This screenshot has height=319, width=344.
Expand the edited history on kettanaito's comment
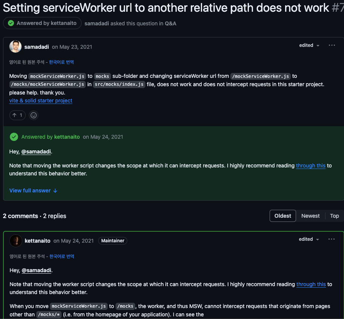click(x=309, y=239)
